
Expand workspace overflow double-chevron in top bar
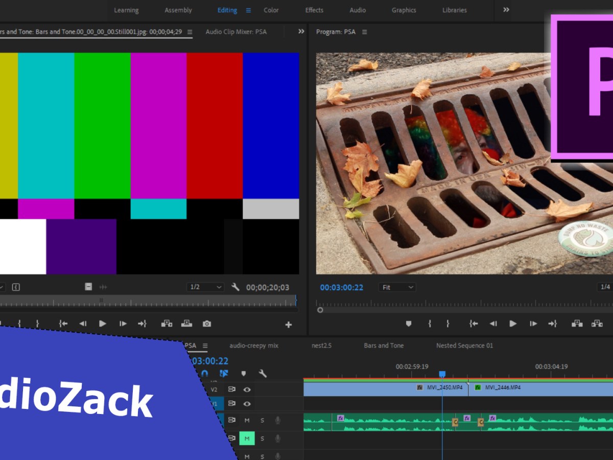pyautogui.click(x=506, y=10)
